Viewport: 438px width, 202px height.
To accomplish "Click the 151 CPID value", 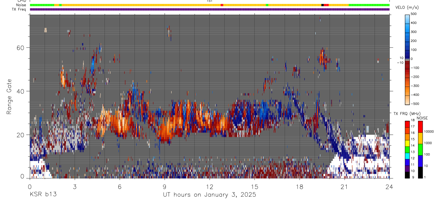I will pos(209,1).
